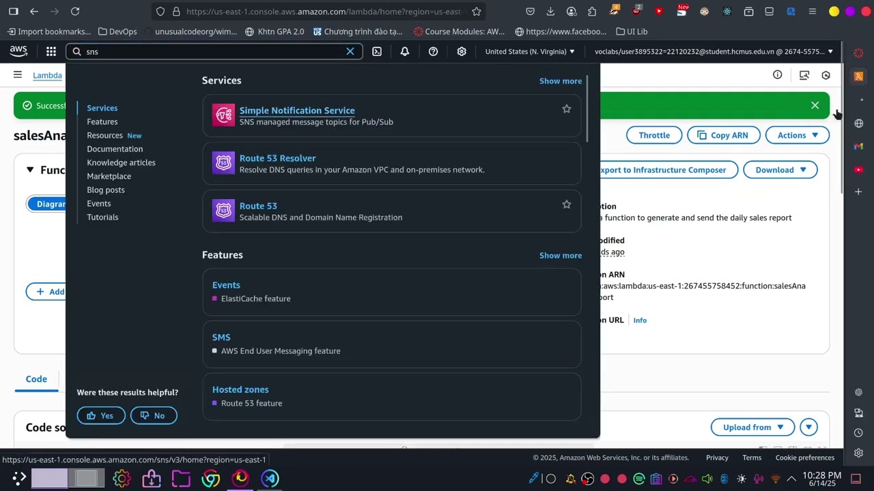Clear the sns search text
874x491 pixels.
[x=350, y=51]
